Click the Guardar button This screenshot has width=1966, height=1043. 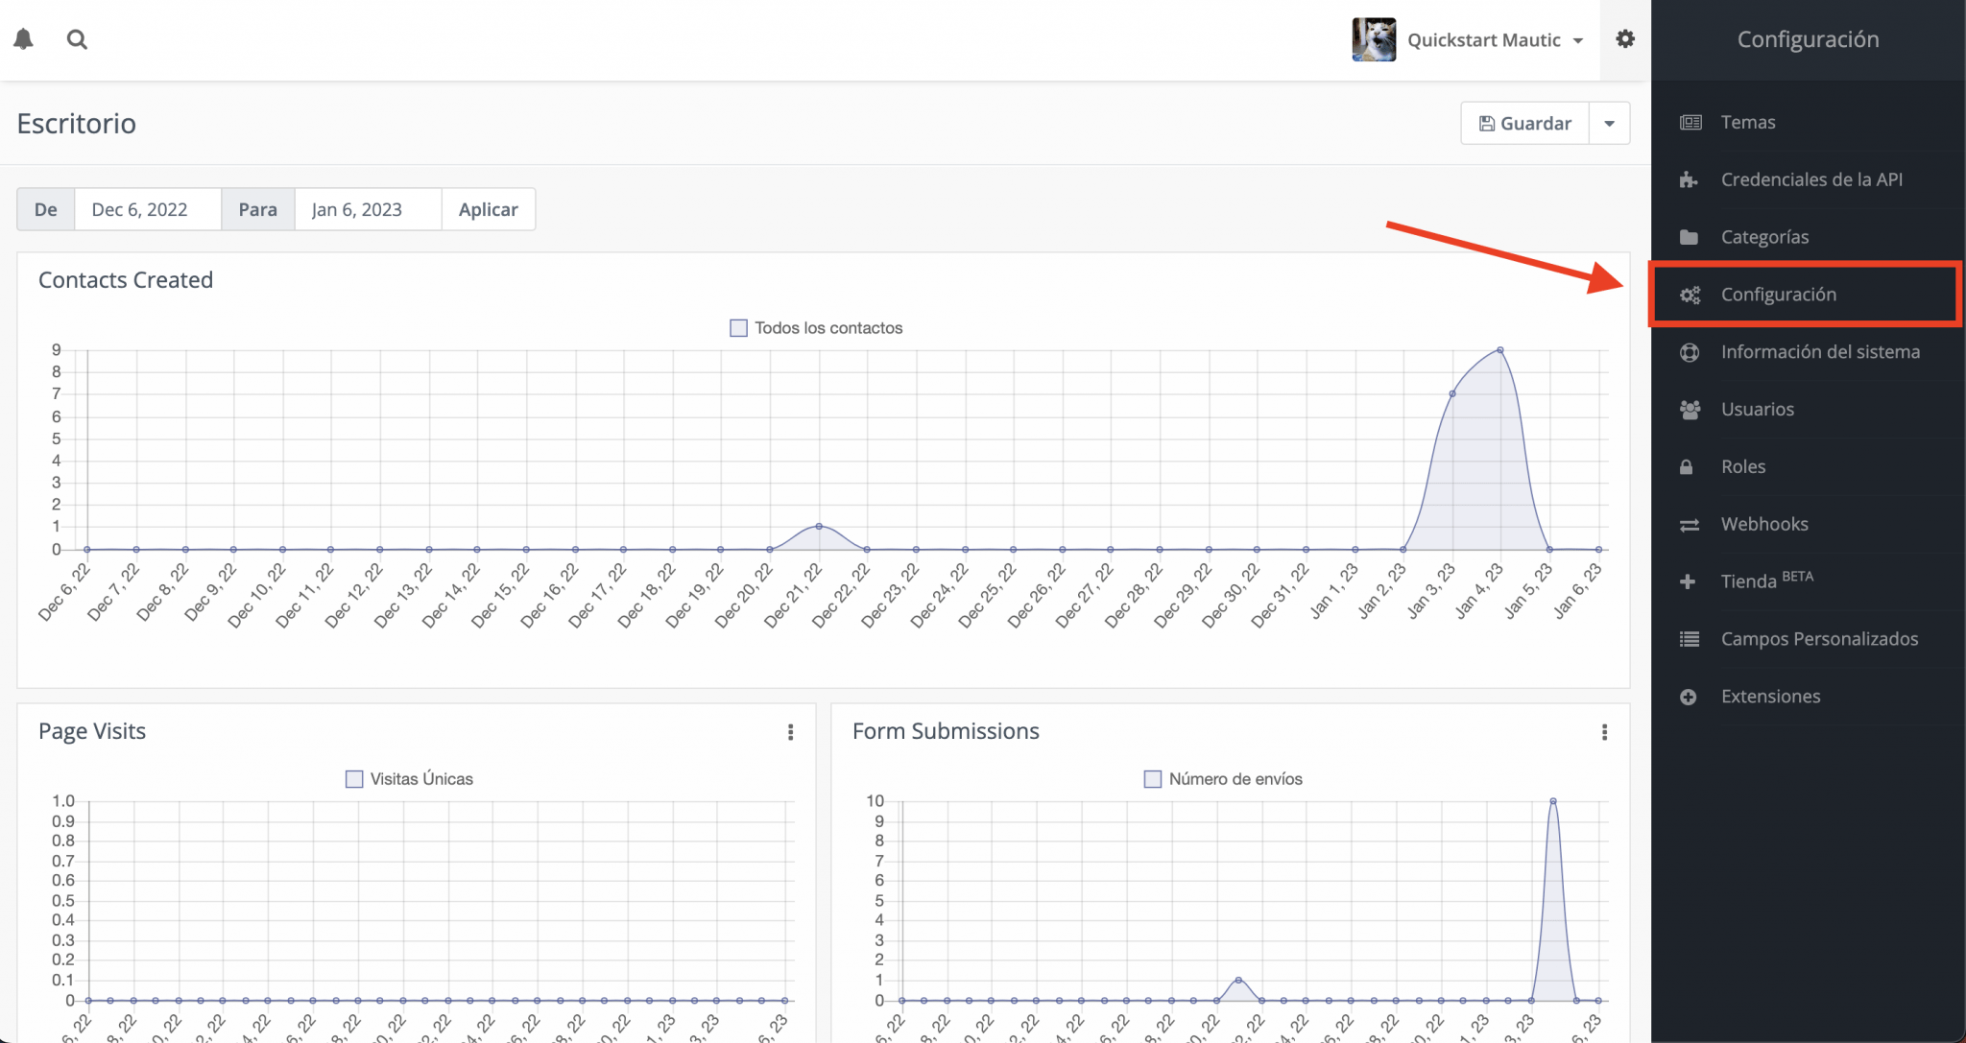[x=1525, y=124]
